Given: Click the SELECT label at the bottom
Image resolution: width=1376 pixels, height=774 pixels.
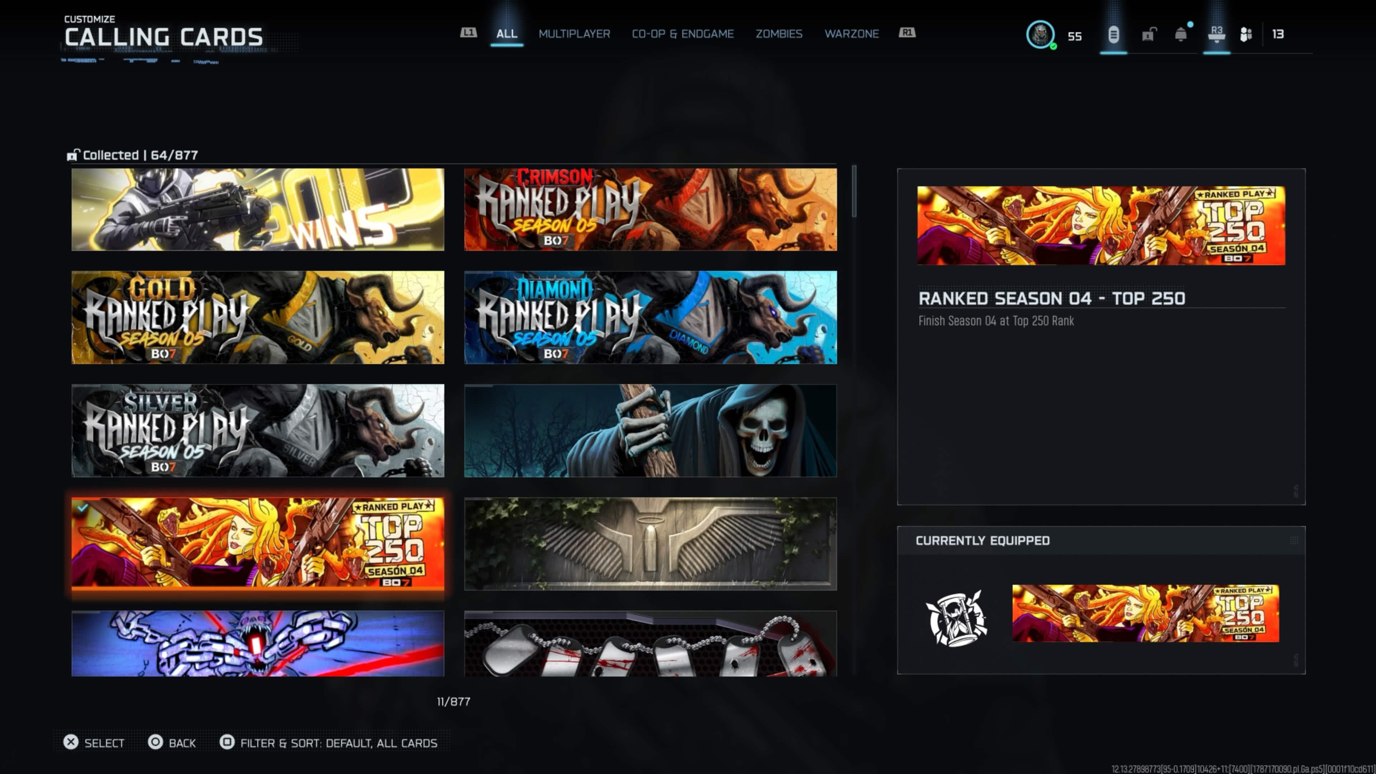Looking at the screenshot, I should point(104,743).
